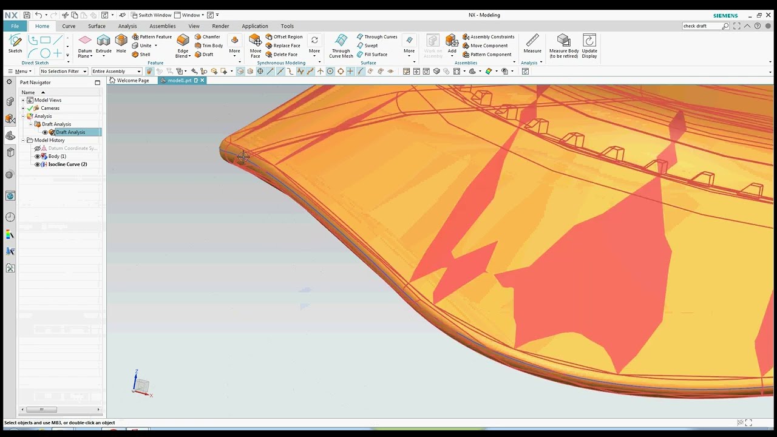Image resolution: width=777 pixels, height=437 pixels.
Task: Open Measure Body (to be retired)
Action: click(x=564, y=46)
